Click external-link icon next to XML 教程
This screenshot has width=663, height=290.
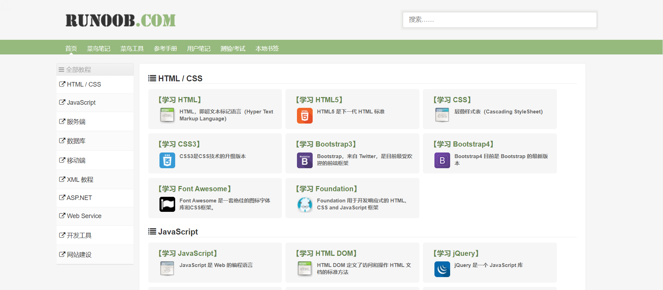[x=62, y=179]
